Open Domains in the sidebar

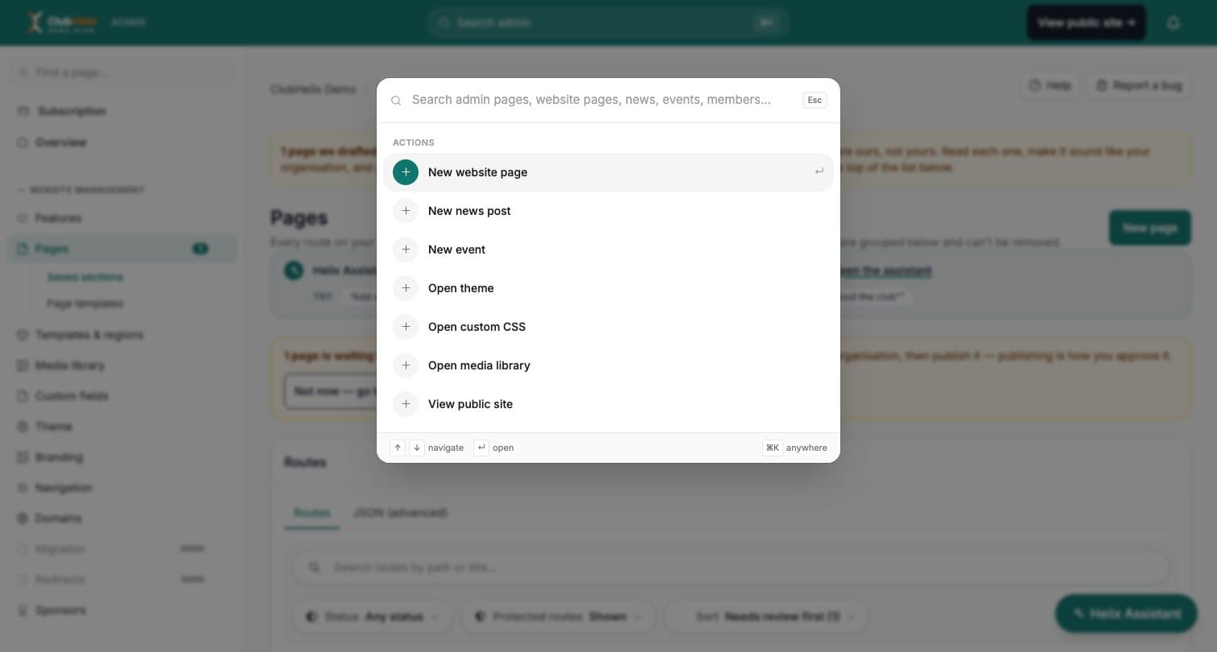click(x=122, y=518)
